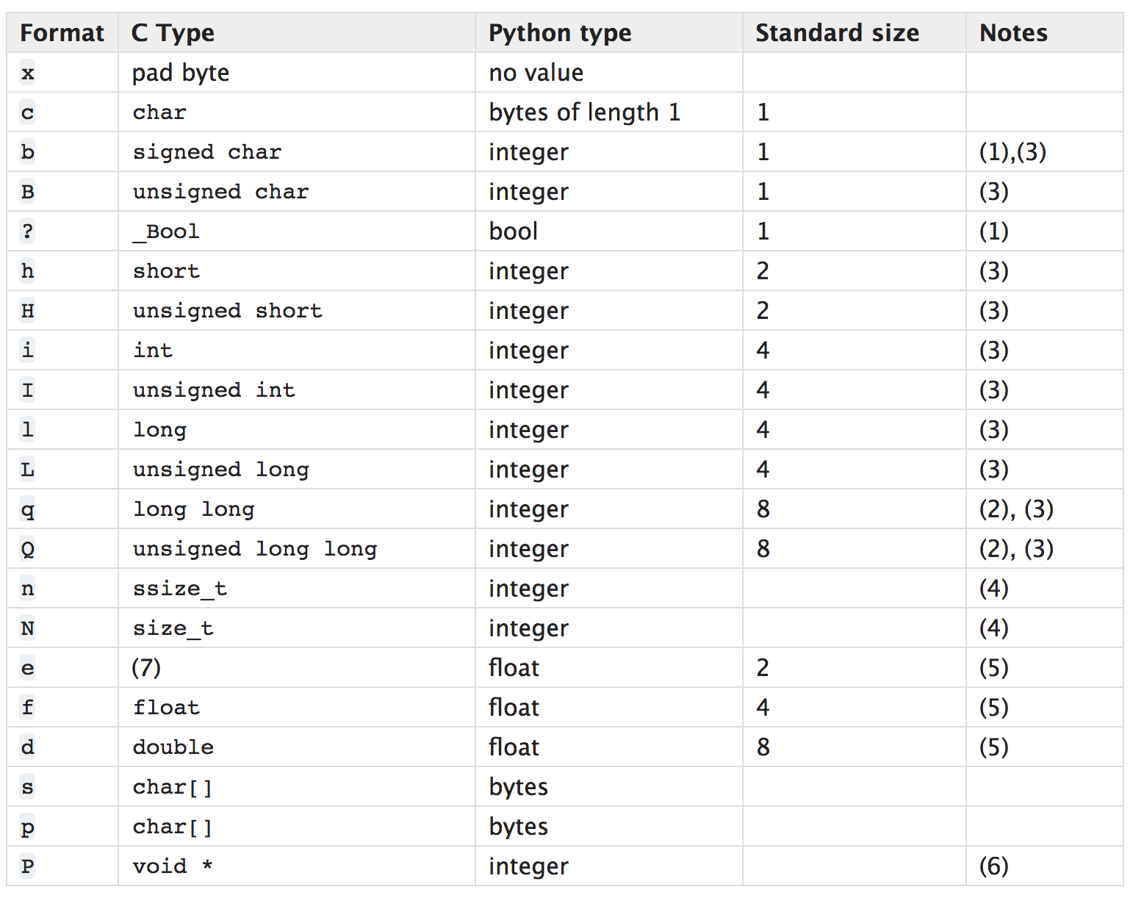Click the (7) link in the C Type column
The image size is (1133, 898).
click(x=146, y=668)
